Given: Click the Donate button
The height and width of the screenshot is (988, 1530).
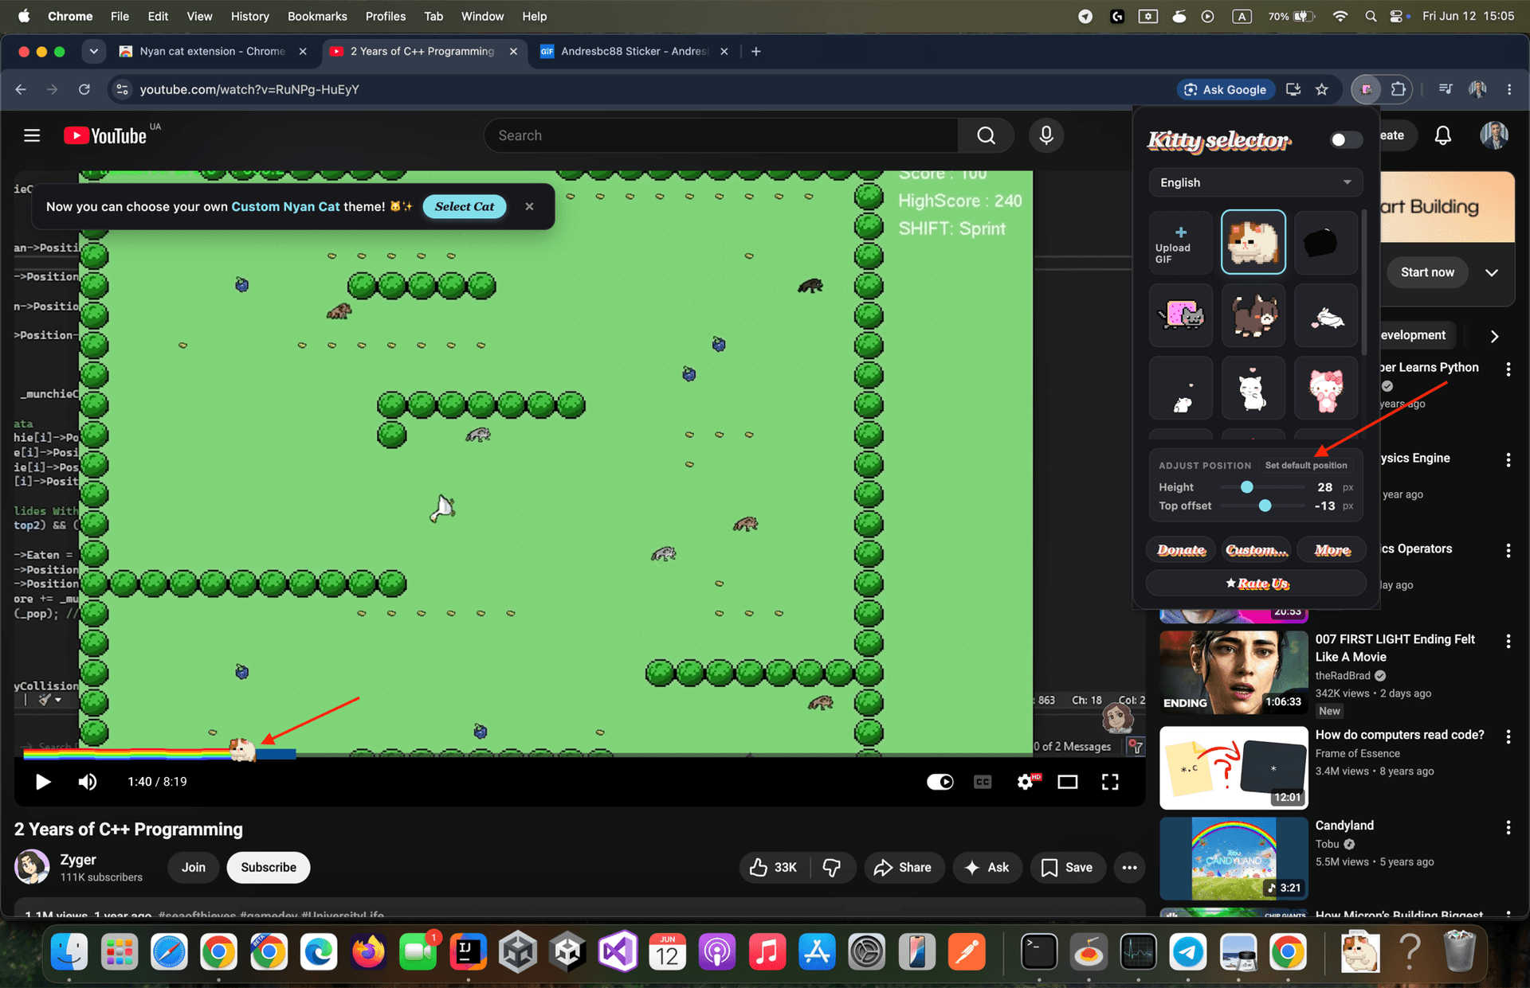Looking at the screenshot, I should pos(1181,550).
